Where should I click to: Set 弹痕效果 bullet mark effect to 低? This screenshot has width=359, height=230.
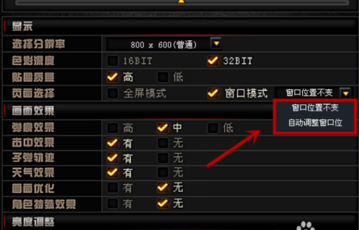213,128
